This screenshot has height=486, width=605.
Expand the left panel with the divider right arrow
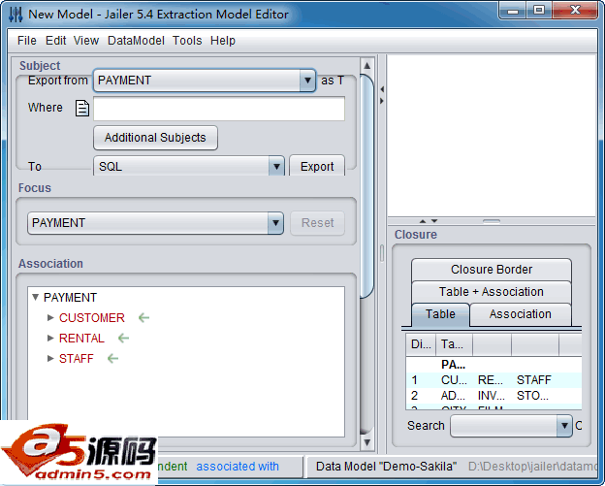[382, 101]
